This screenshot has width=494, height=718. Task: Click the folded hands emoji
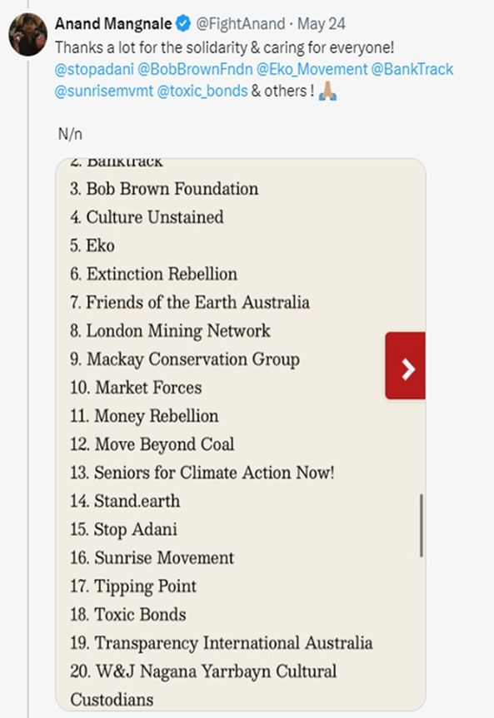(x=327, y=92)
